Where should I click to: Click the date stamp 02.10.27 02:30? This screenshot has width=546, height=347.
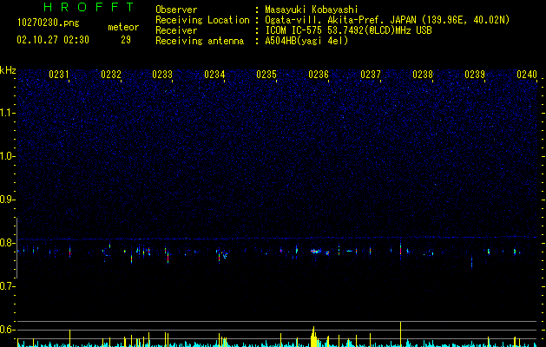tap(53, 40)
